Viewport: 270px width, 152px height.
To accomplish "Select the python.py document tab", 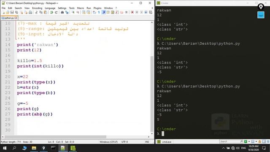I will 9,18.
